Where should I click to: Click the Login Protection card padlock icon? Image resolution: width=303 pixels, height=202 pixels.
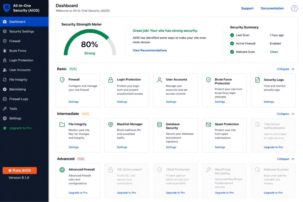pyautogui.click(x=111, y=80)
